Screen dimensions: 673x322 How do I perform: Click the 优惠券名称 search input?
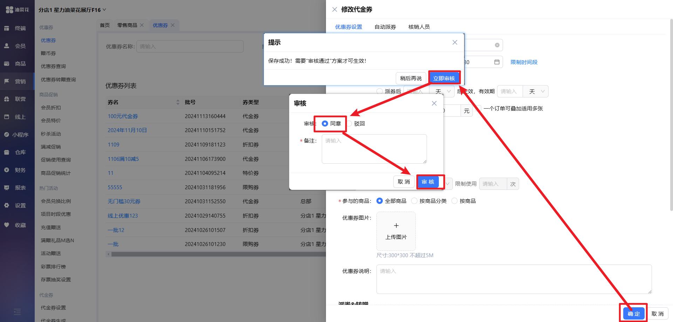click(x=190, y=46)
